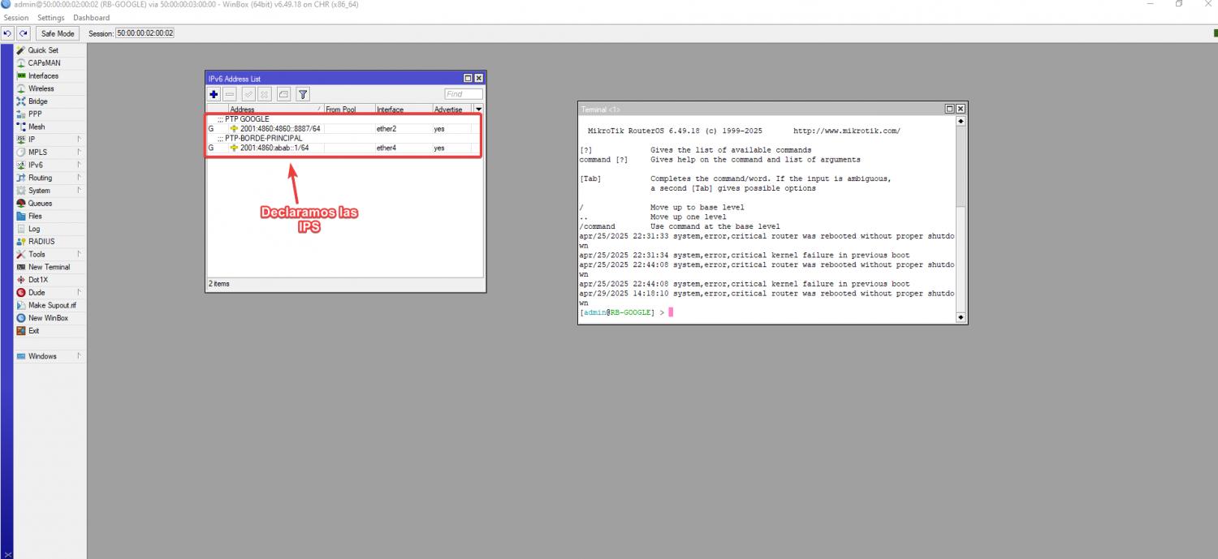This screenshot has height=559, width=1218.
Task: Expand the IP submenu
Action: 32,140
